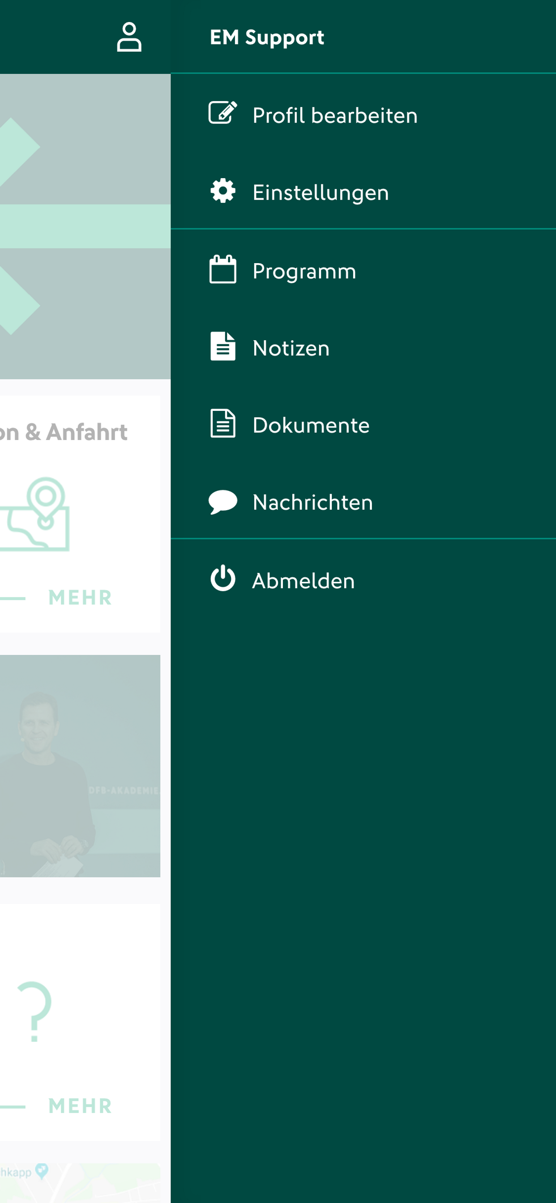Click the speech bubble icon for Nachrichten
The width and height of the screenshot is (556, 1203).
[223, 502]
